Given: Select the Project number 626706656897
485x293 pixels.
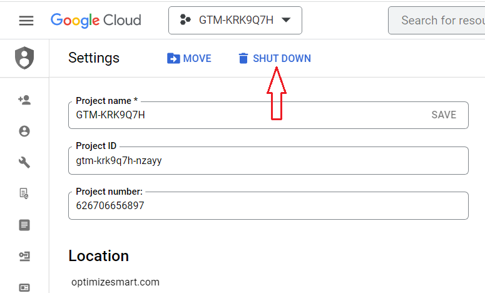Looking at the screenshot, I should (x=110, y=206).
